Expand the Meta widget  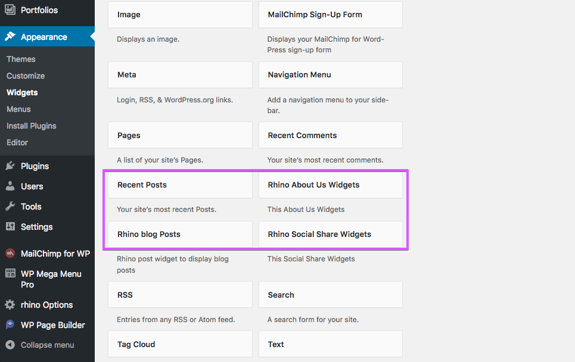pos(180,75)
